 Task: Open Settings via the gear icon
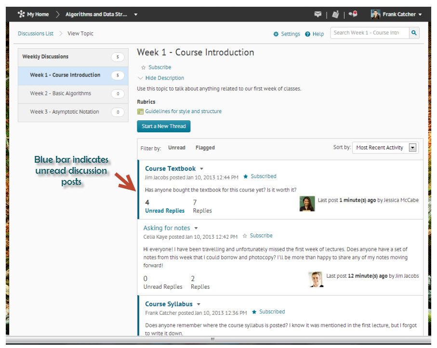pos(276,34)
